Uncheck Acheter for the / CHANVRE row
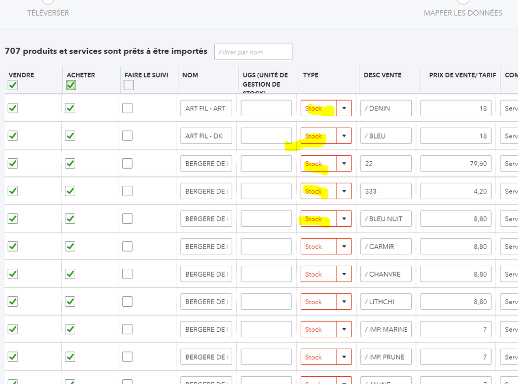The height and width of the screenshot is (384, 518). click(x=70, y=274)
